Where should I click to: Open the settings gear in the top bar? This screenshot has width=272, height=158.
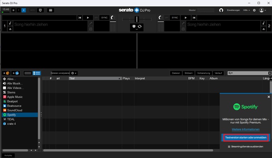[x=254, y=10]
